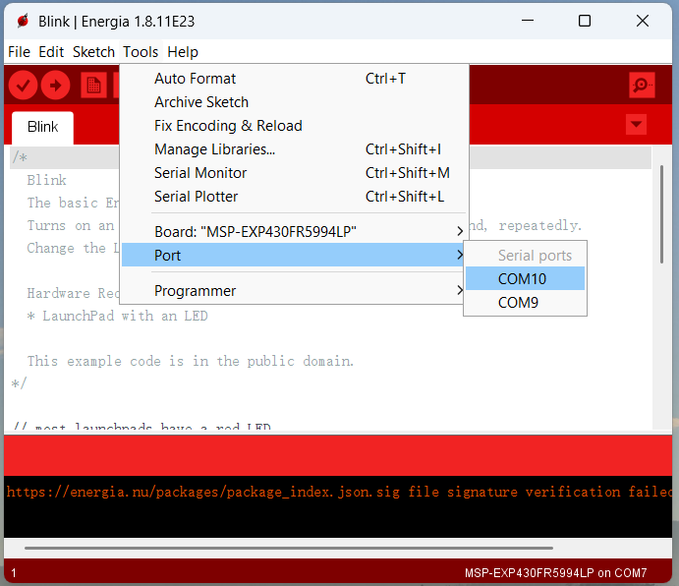This screenshot has width=679, height=586.
Task: Maximize the Energia window
Action: click(585, 21)
